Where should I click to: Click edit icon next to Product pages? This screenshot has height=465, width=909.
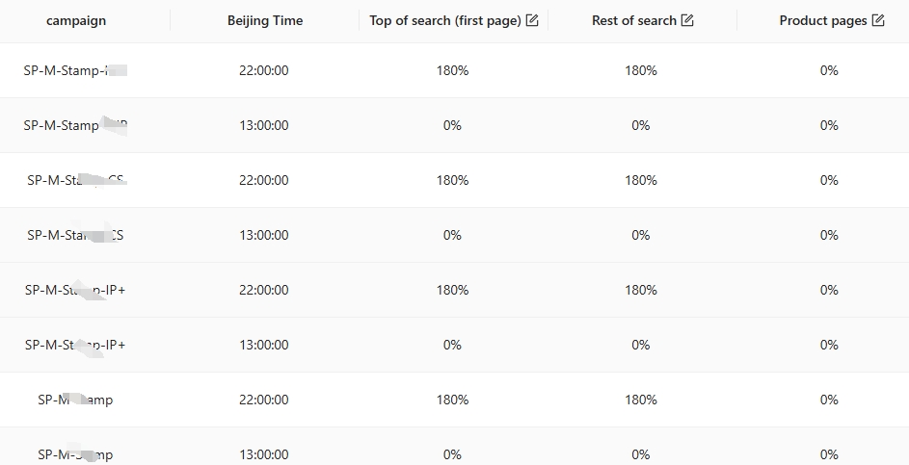pyautogui.click(x=878, y=20)
